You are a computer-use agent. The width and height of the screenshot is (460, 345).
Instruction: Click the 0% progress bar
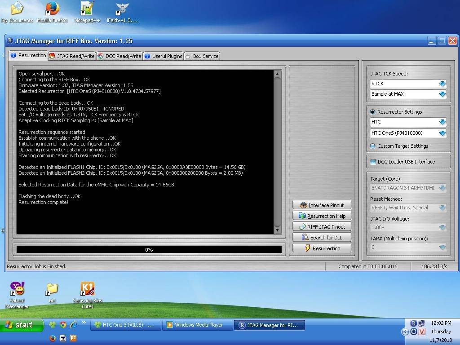point(149,250)
